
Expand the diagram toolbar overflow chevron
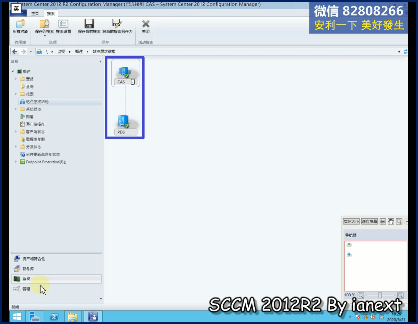(x=406, y=221)
